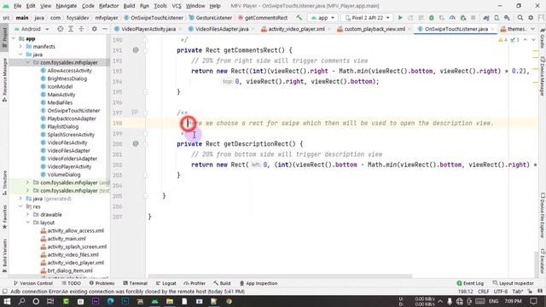The height and width of the screenshot is (307, 546).
Task: Open Layout Inspector panel
Action: [514, 283]
